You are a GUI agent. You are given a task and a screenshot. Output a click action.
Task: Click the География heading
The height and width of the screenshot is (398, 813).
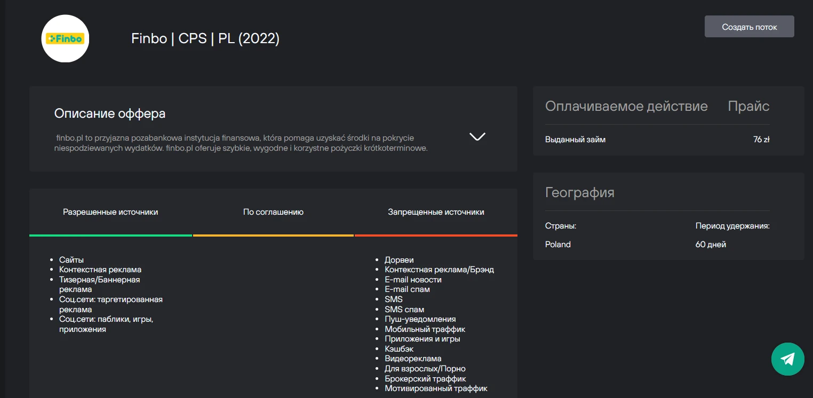pyautogui.click(x=579, y=192)
